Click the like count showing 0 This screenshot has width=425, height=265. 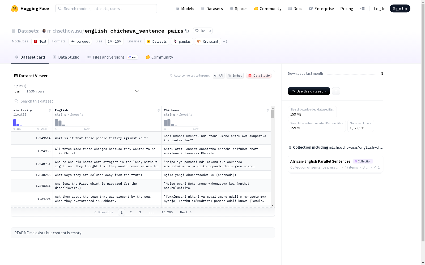tap(210, 31)
